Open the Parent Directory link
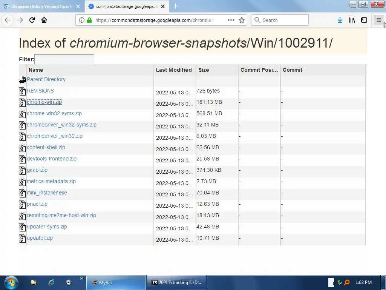This screenshot has width=386, height=290. click(x=46, y=79)
